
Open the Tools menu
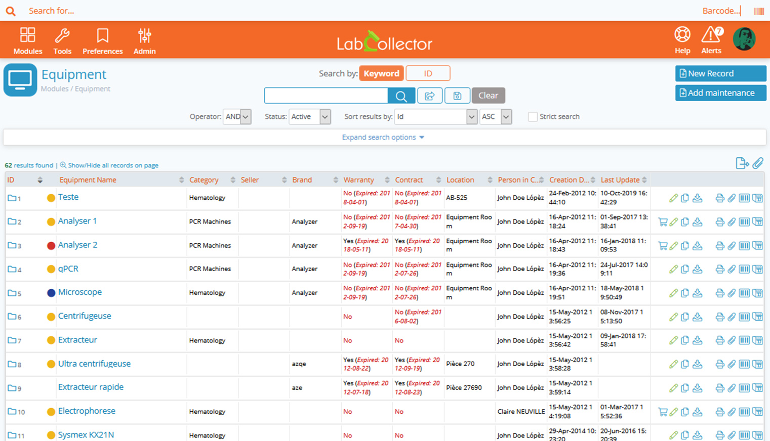coord(62,40)
